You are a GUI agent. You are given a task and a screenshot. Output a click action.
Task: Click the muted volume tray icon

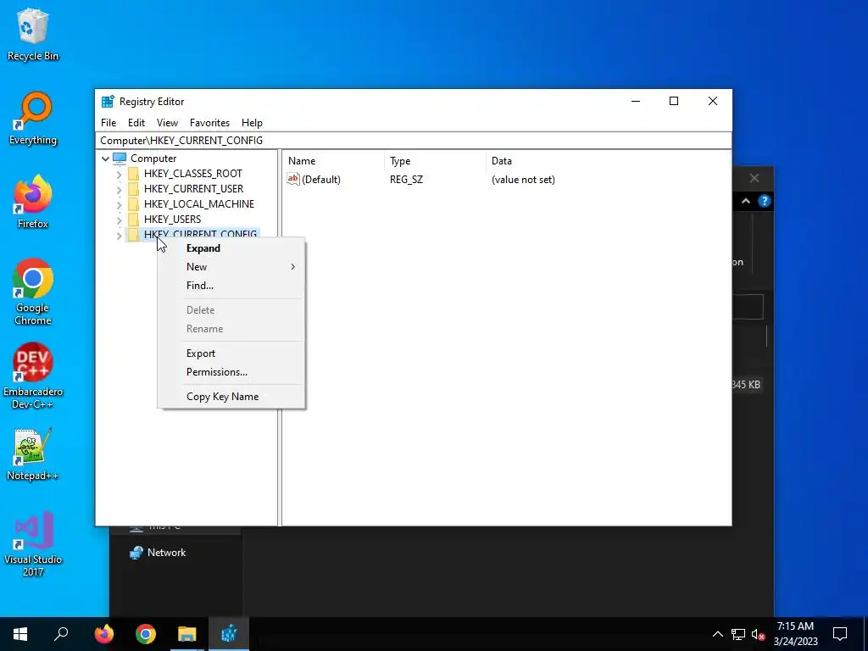(759, 634)
